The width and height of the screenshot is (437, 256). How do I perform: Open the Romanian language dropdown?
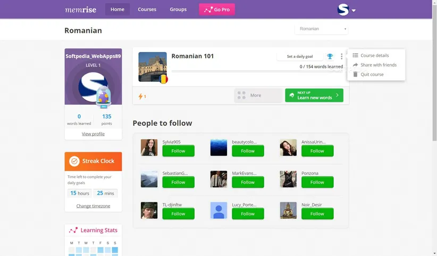tap(321, 29)
